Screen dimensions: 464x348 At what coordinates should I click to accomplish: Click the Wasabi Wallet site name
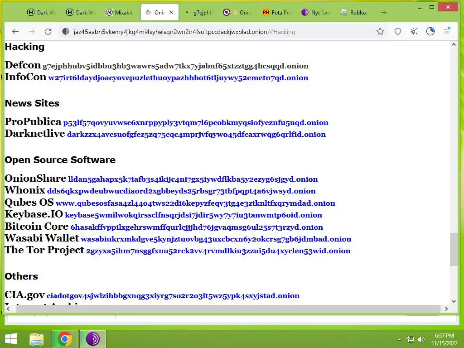point(42,238)
